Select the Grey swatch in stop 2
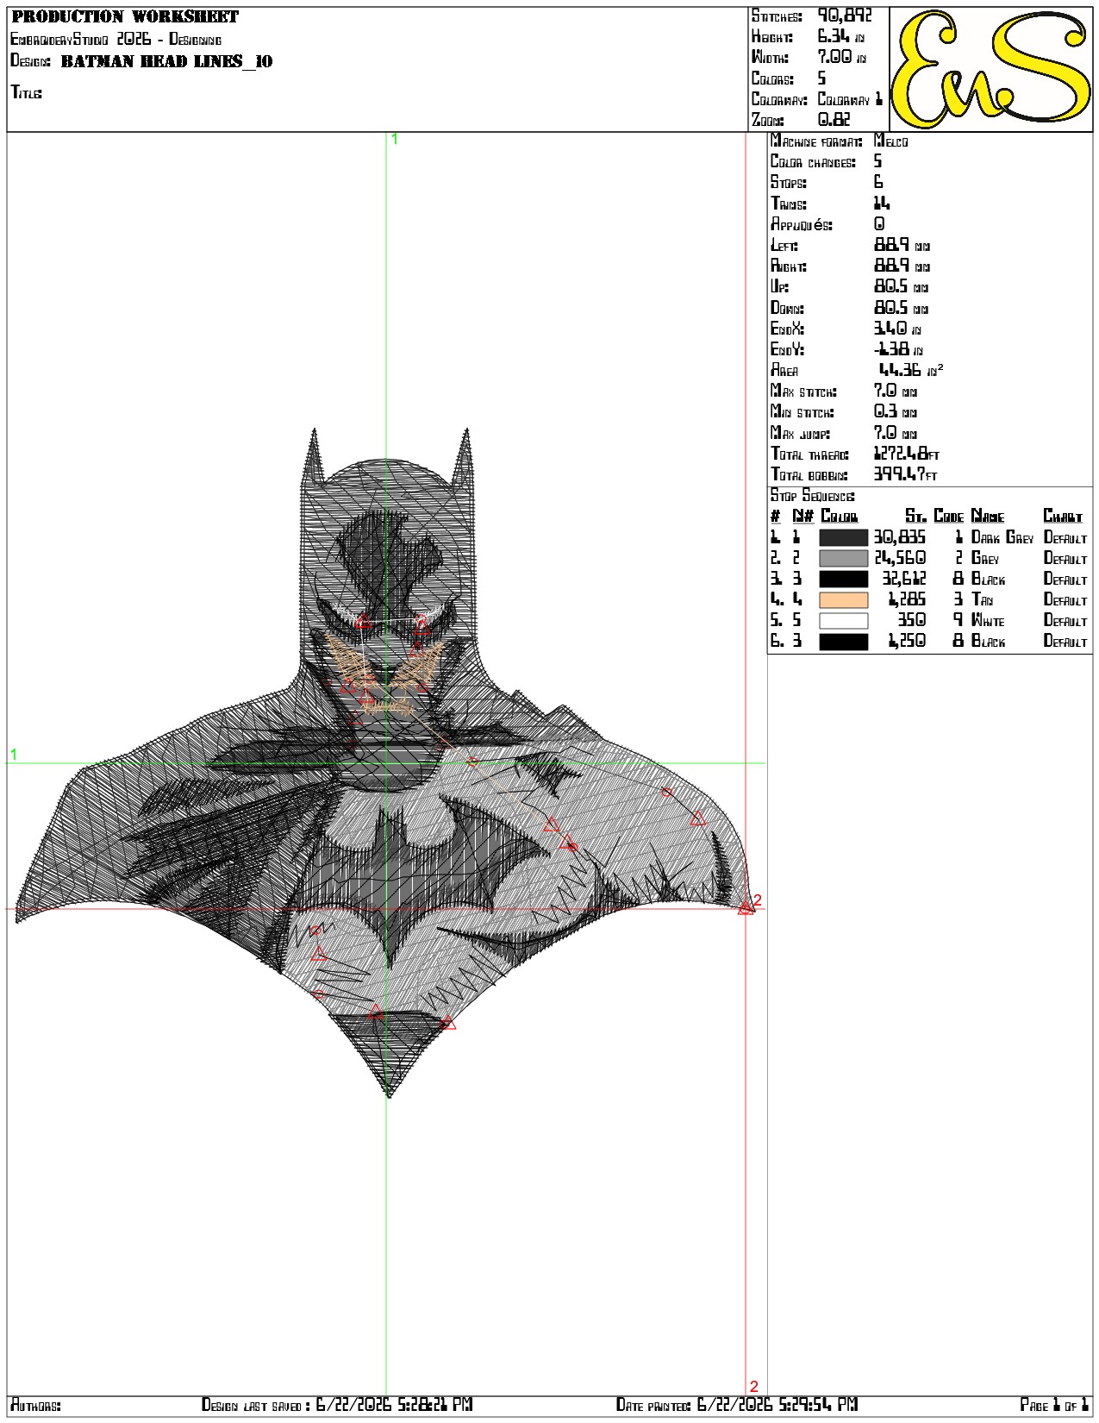This screenshot has height=1423, width=1099. pos(843,558)
